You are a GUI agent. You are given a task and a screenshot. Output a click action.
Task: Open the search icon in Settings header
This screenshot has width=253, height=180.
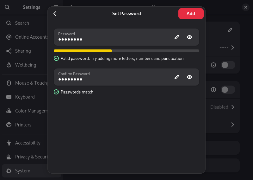point(7,7)
